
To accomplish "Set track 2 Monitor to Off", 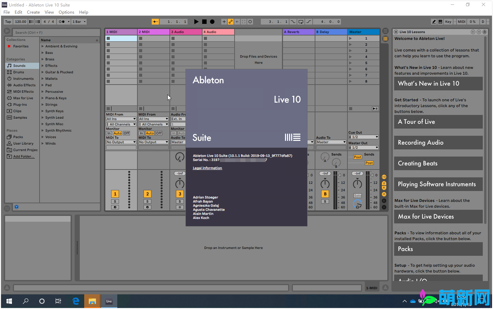I will point(159,133).
